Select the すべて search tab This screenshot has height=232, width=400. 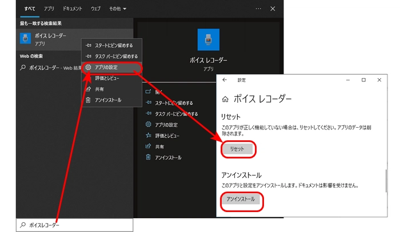click(30, 9)
